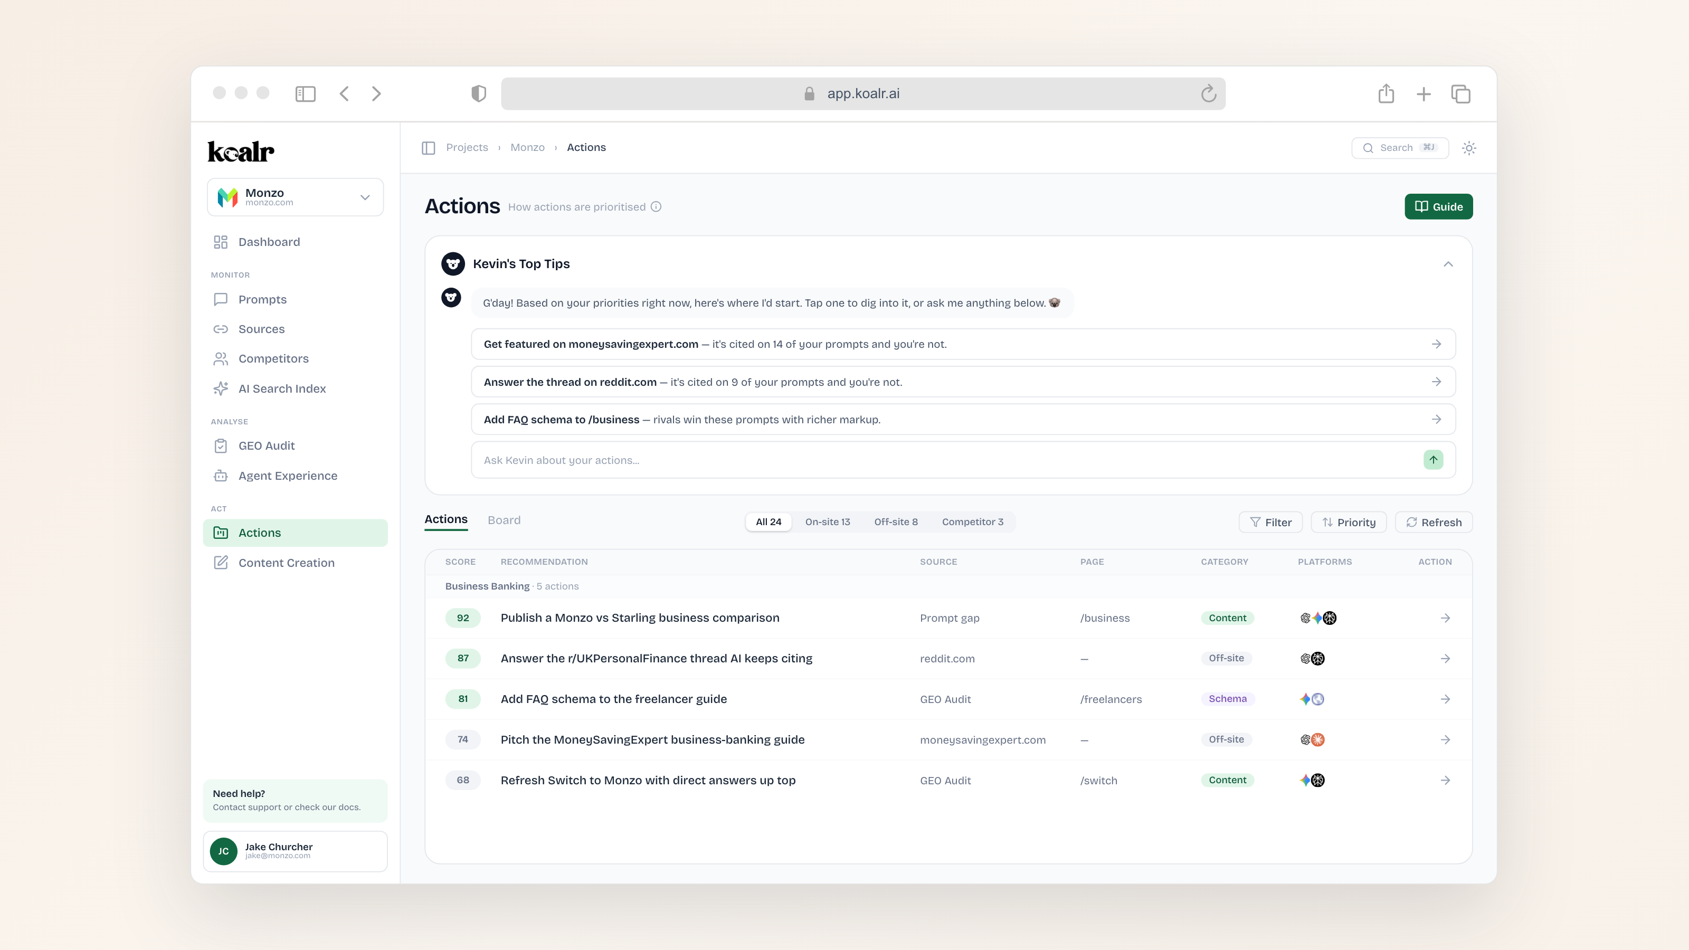Image resolution: width=1689 pixels, height=950 pixels.
Task: Show the All 24 filter
Action: (x=768, y=522)
